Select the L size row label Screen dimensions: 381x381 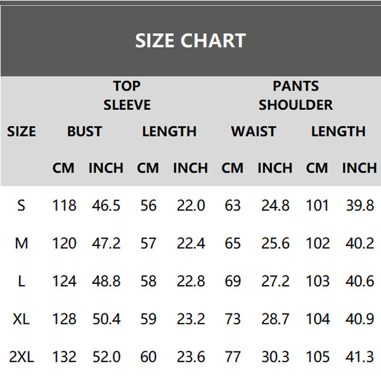click(x=21, y=281)
